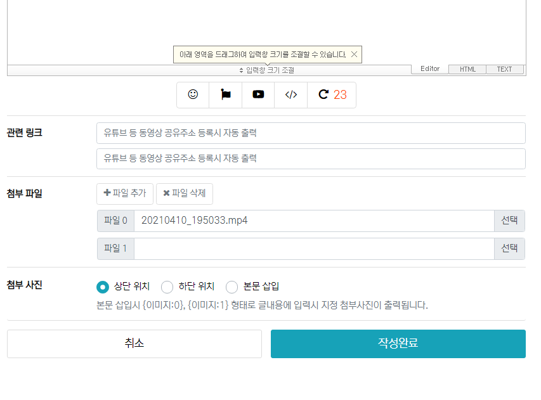
Task: Click the flag icon button
Action: [x=226, y=95]
